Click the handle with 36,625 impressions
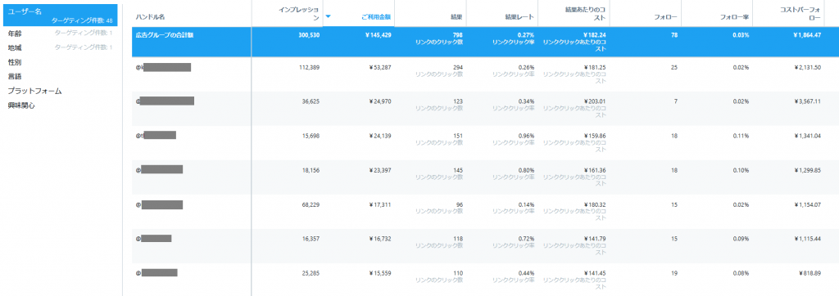Image resolution: width=839 pixels, height=296 pixels. coord(165,101)
